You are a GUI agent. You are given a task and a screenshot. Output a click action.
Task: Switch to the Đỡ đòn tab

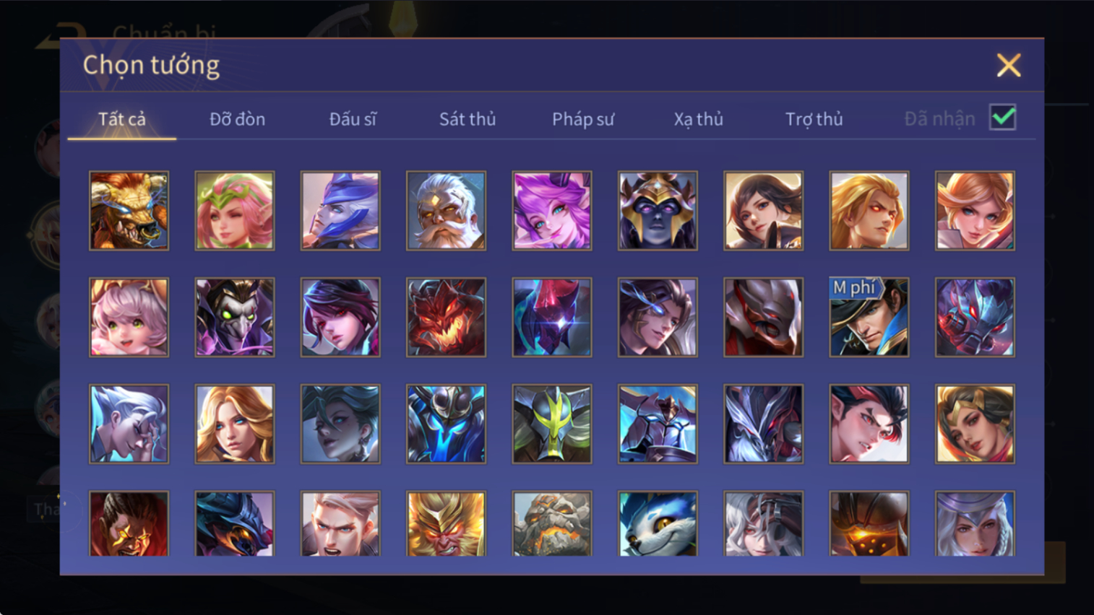point(237,119)
